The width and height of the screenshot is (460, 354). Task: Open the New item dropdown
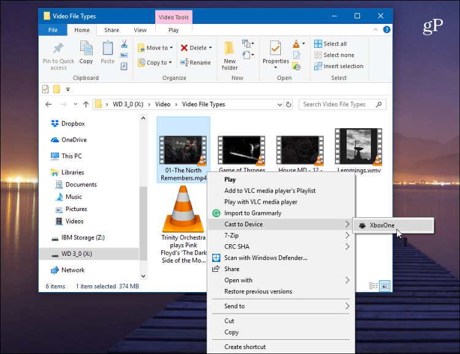pyautogui.click(x=248, y=44)
